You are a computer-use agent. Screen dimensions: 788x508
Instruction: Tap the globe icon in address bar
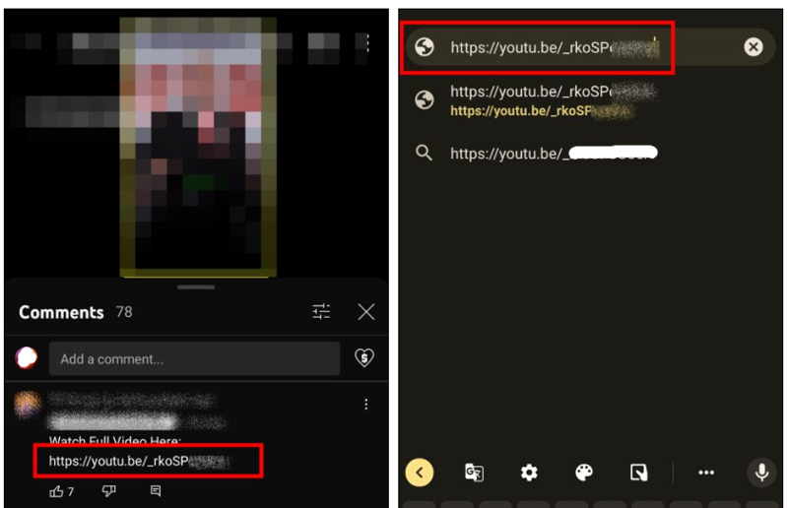425,47
